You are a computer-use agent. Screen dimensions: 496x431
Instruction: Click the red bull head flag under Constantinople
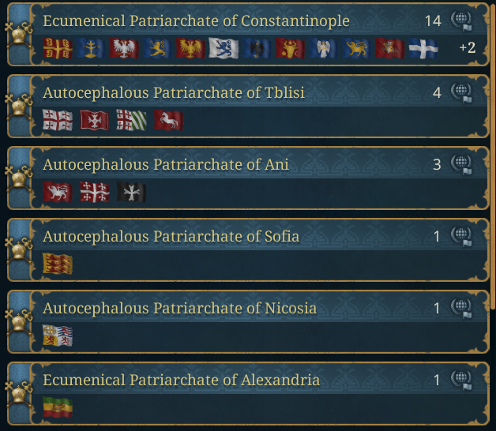tap(290, 48)
